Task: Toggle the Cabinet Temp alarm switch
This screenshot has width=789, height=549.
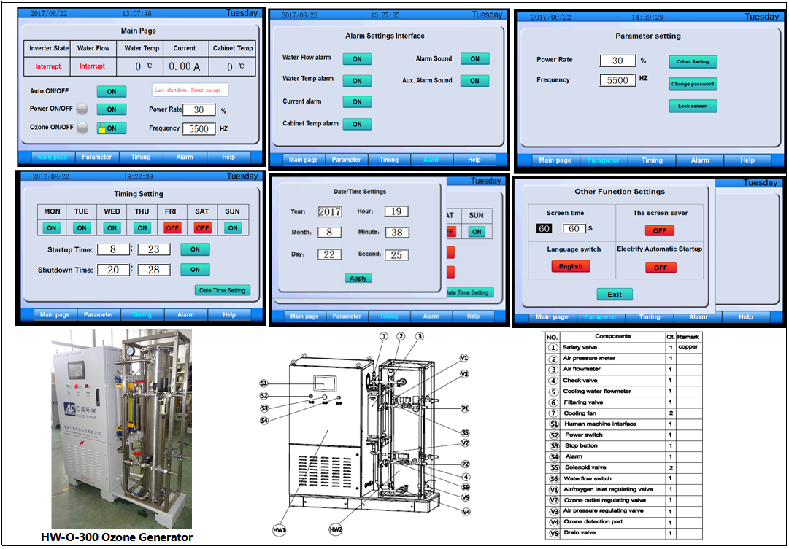Action: (357, 124)
